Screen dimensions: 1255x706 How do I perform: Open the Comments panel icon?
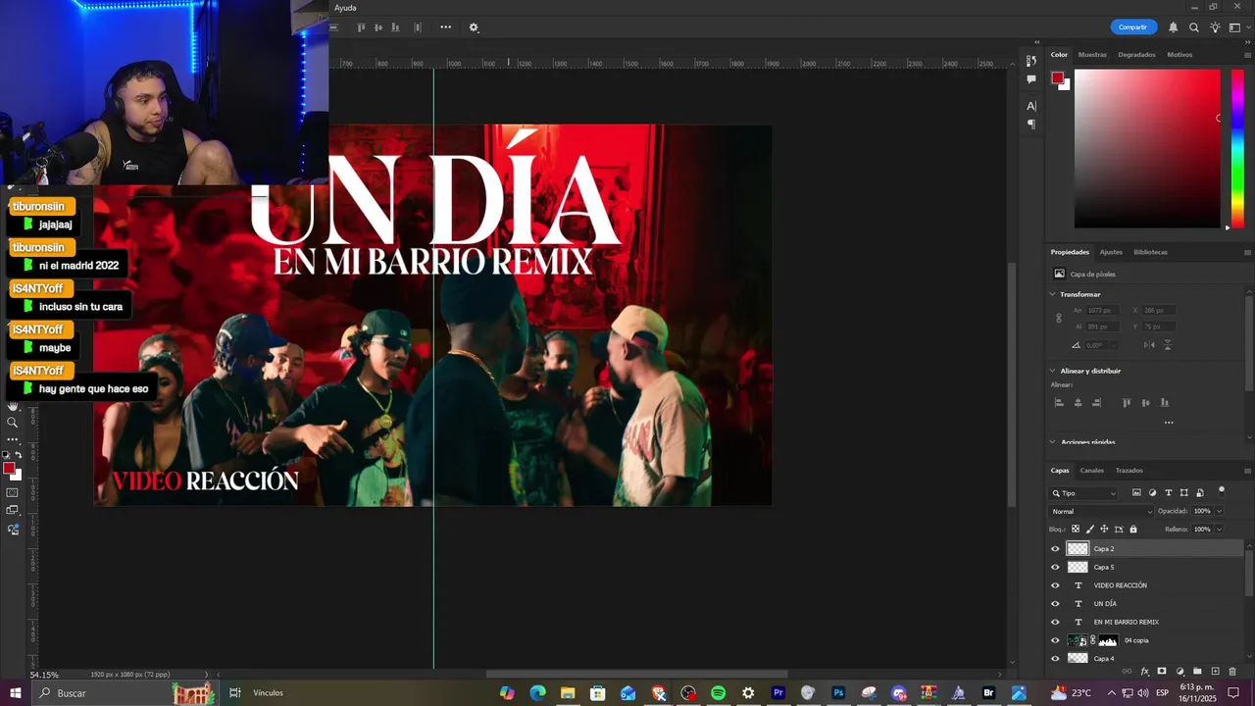pyautogui.click(x=1031, y=79)
